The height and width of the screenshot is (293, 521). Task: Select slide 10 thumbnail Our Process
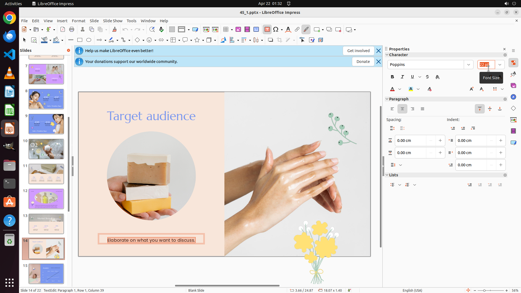tap(46, 149)
